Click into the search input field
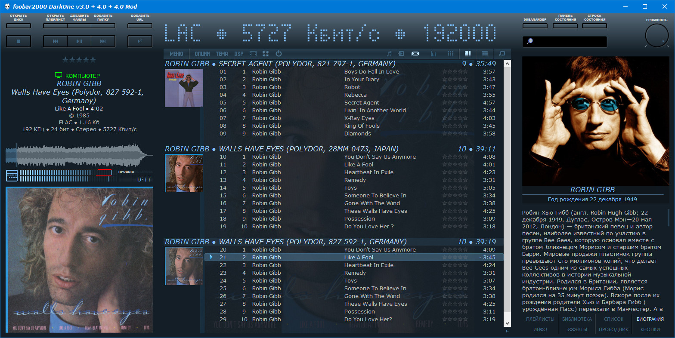Viewport: 675px width, 338px height. click(565, 42)
